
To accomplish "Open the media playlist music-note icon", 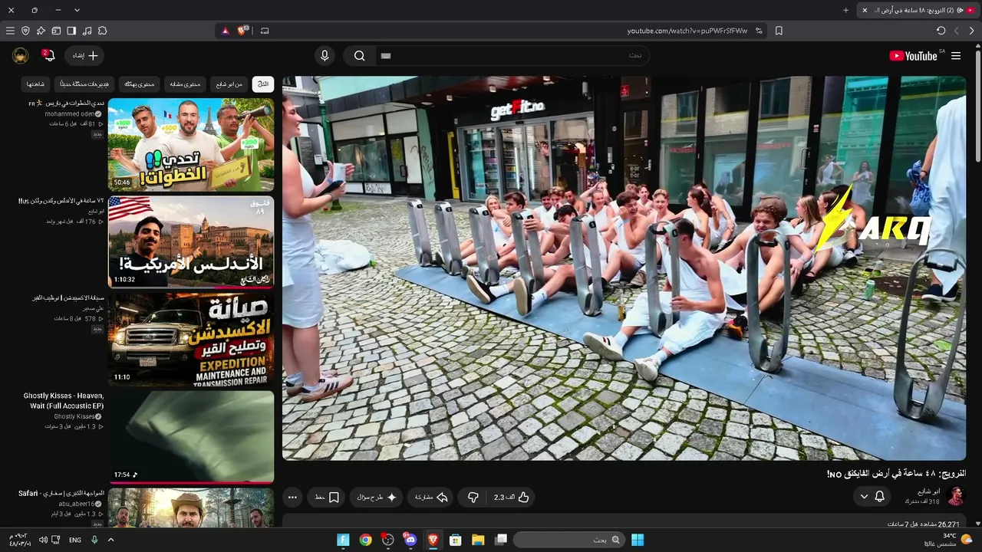I will click(87, 31).
